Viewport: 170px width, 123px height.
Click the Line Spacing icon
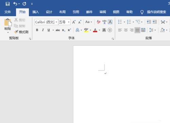151,30
